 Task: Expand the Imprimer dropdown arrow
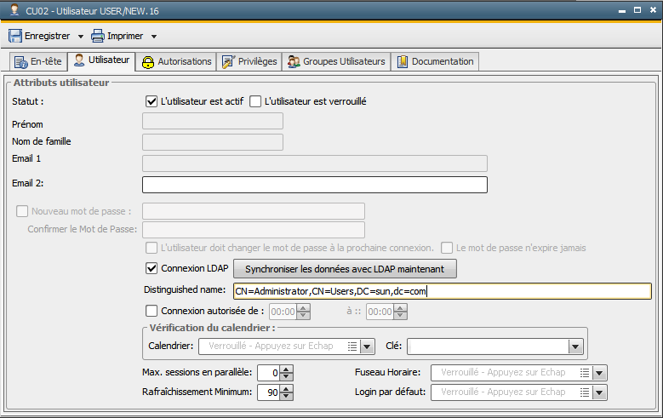click(154, 37)
